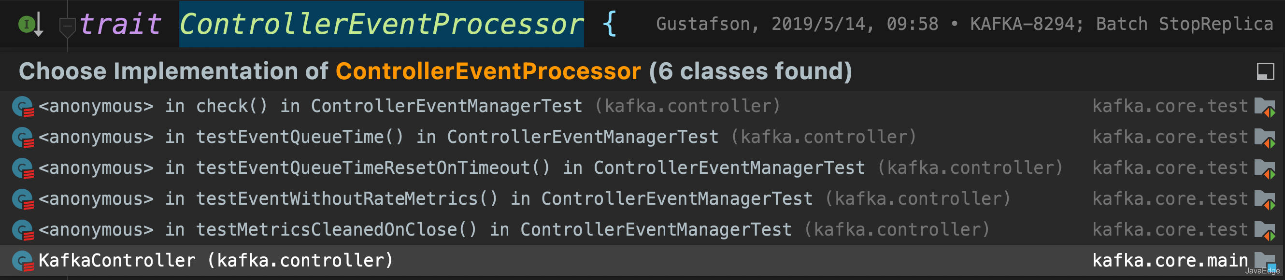
Task: Click the highlighted ControllerEventProcessor trait name
Action: pyautogui.click(x=381, y=25)
